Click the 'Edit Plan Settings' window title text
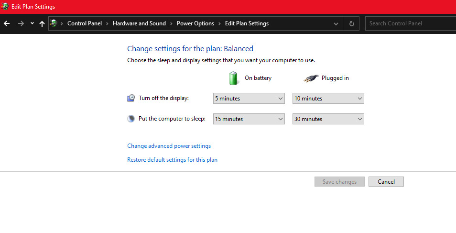This screenshot has height=233, width=456. pos(33,6)
